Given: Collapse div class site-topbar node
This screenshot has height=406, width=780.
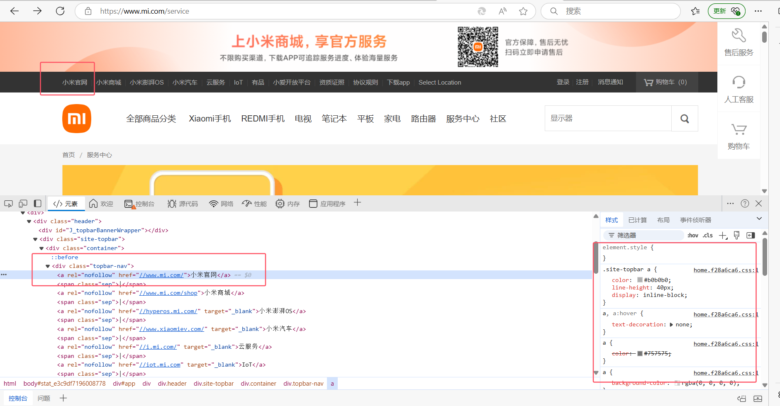Looking at the screenshot, I should click(x=35, y=239).
